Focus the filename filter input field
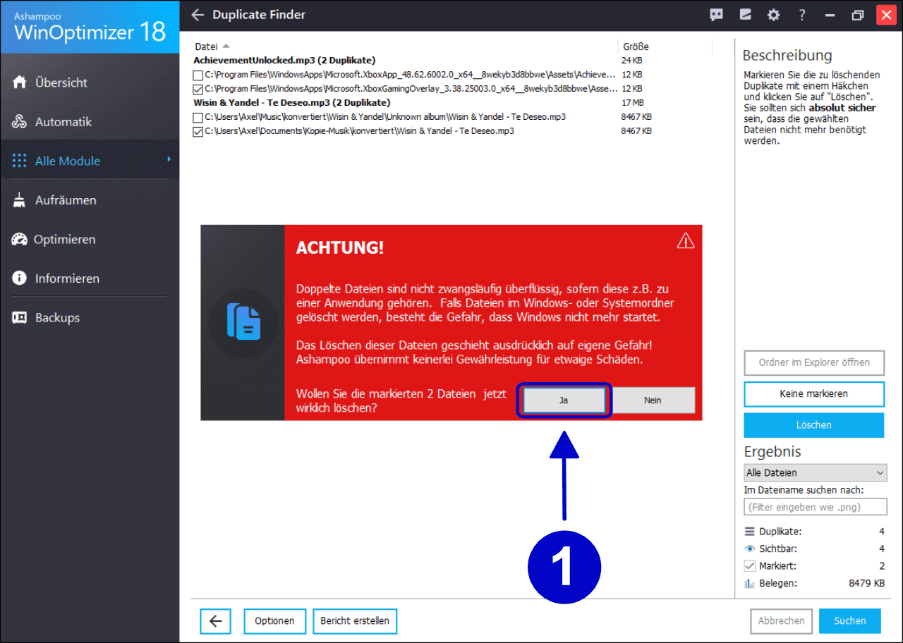903x643 pixels. tap(816, 507)
